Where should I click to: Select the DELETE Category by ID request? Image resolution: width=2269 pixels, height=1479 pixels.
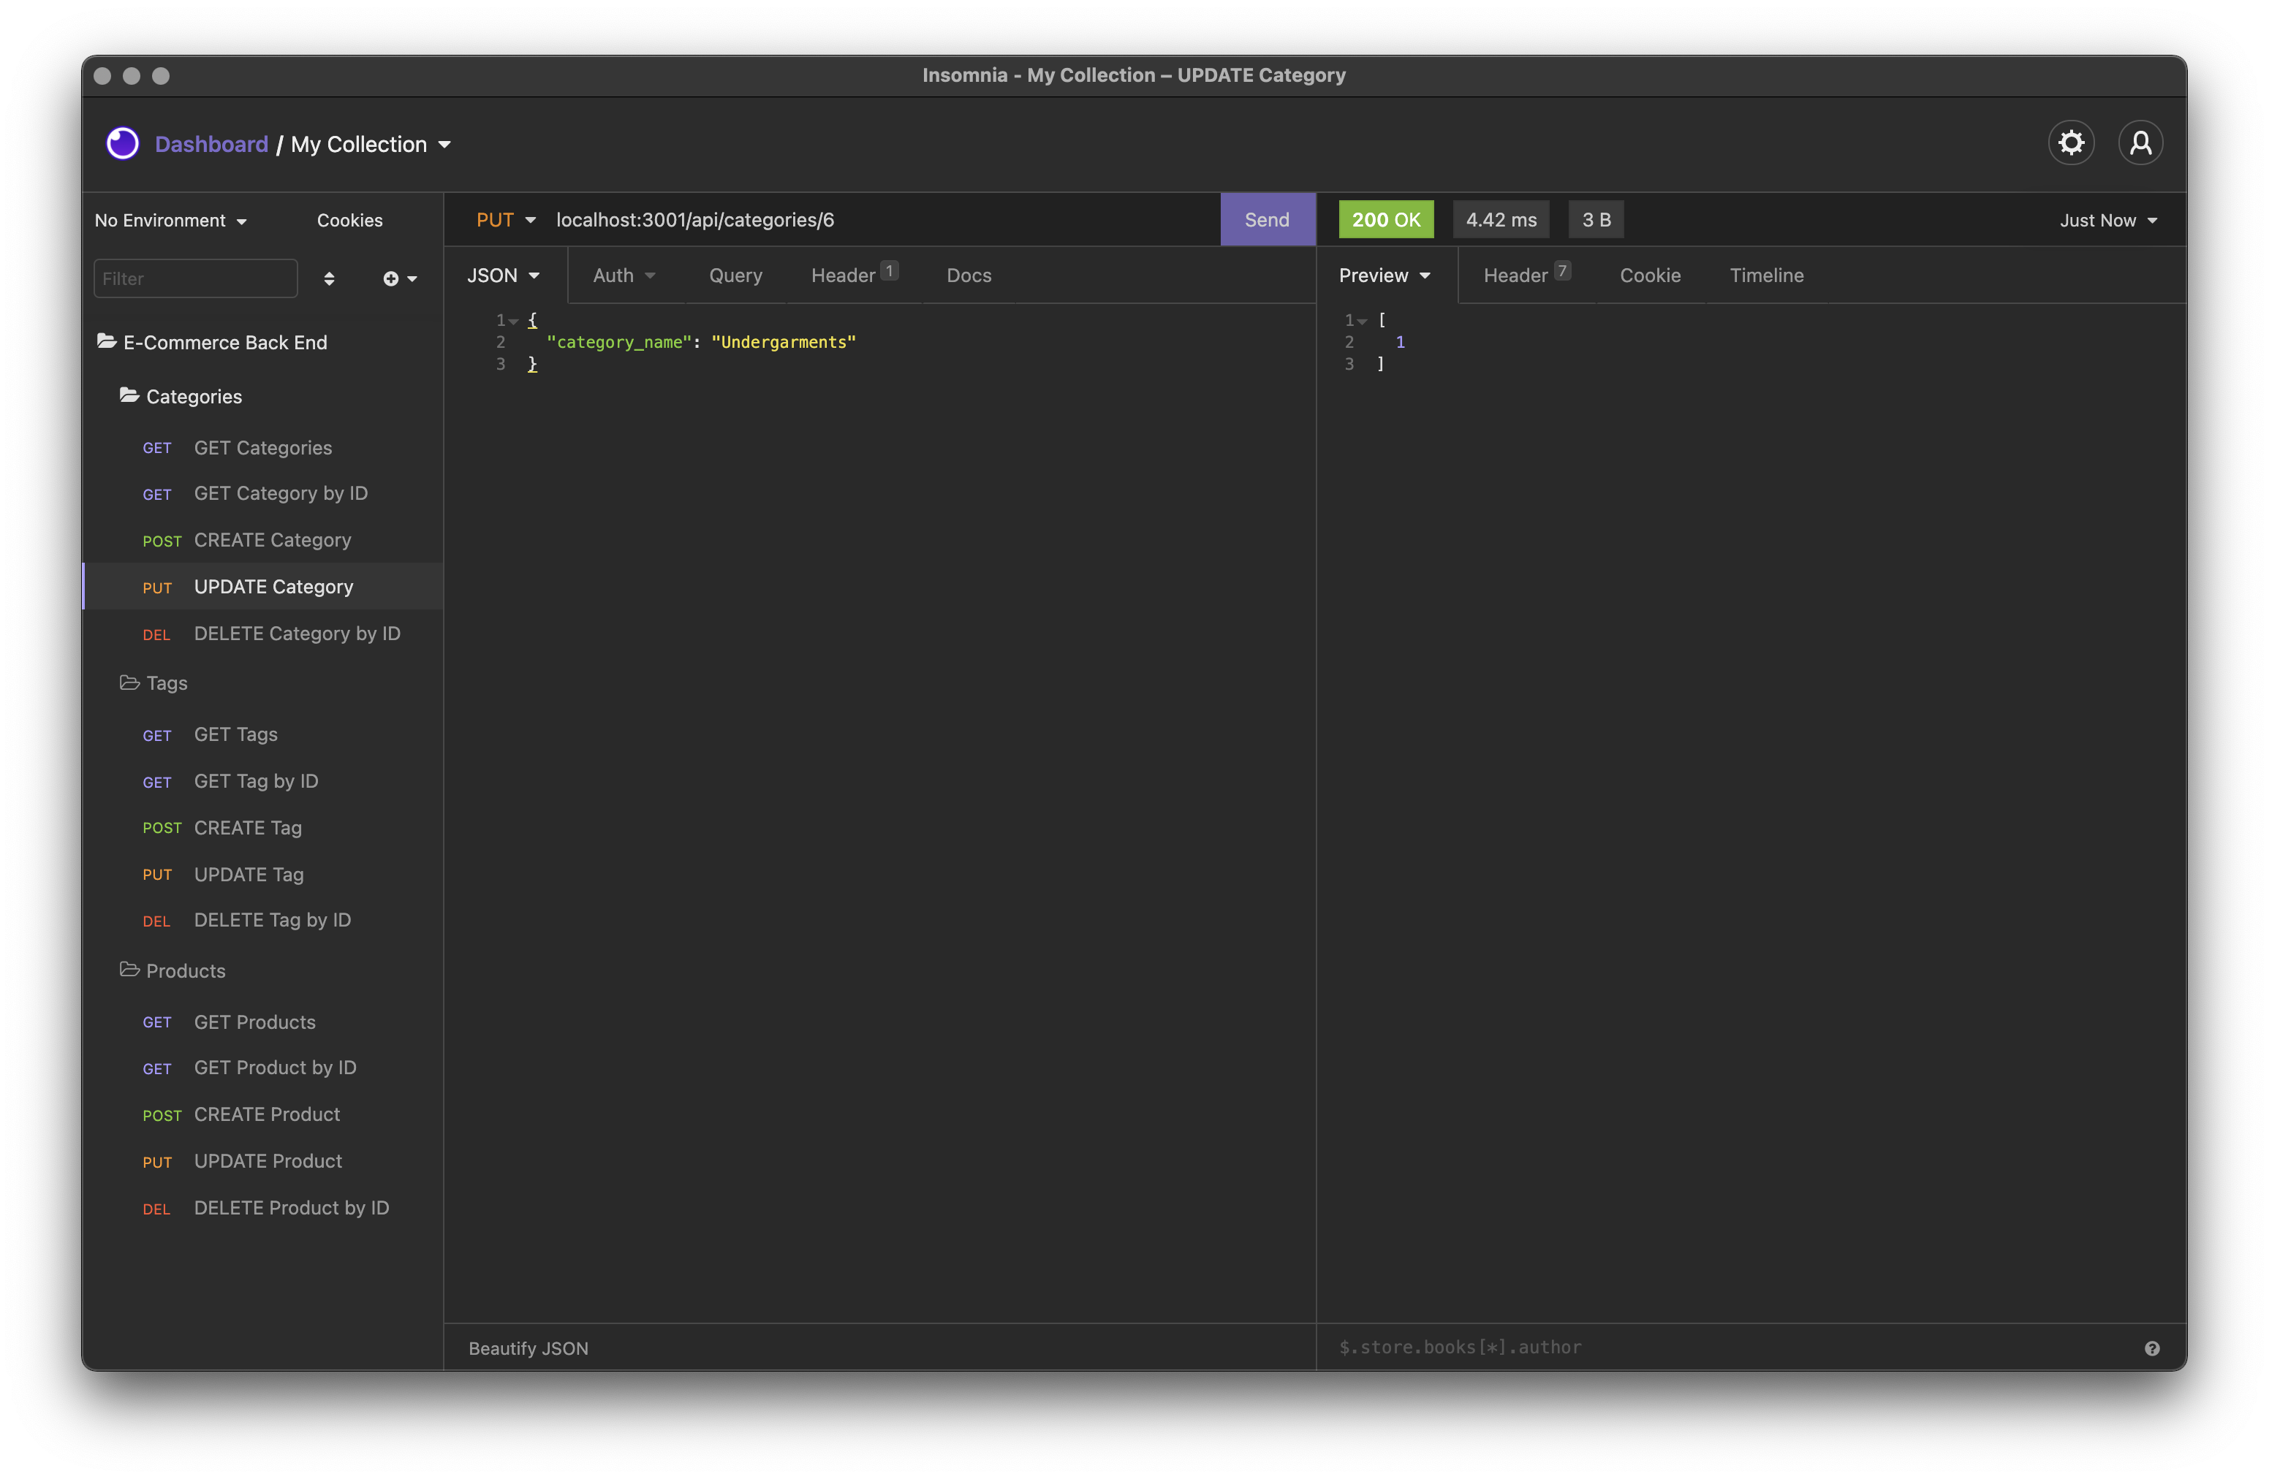tap(297, 634)
